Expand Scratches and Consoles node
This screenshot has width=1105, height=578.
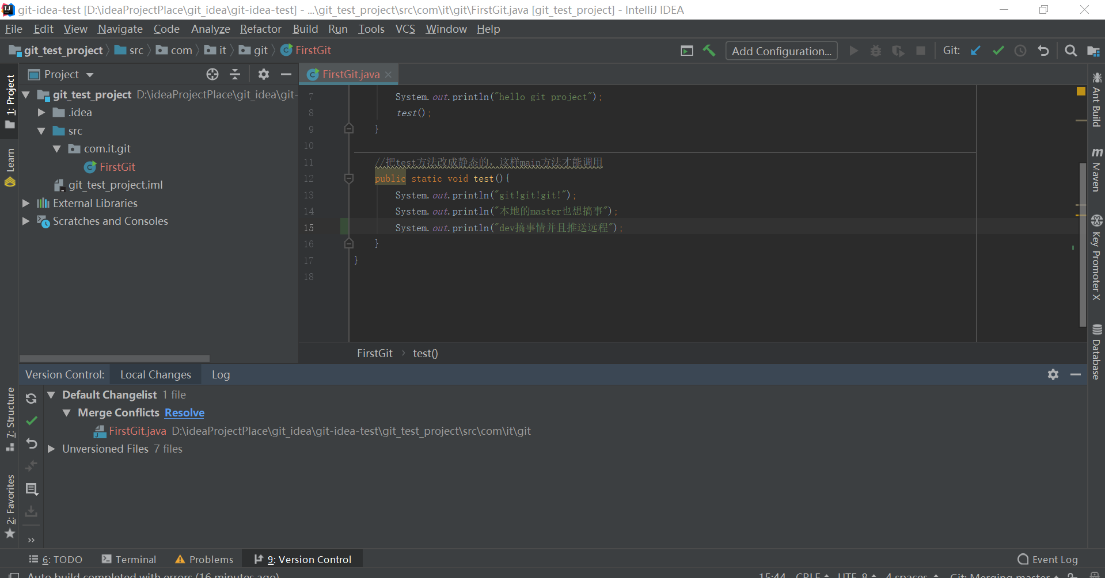click(x=26, y=221)
